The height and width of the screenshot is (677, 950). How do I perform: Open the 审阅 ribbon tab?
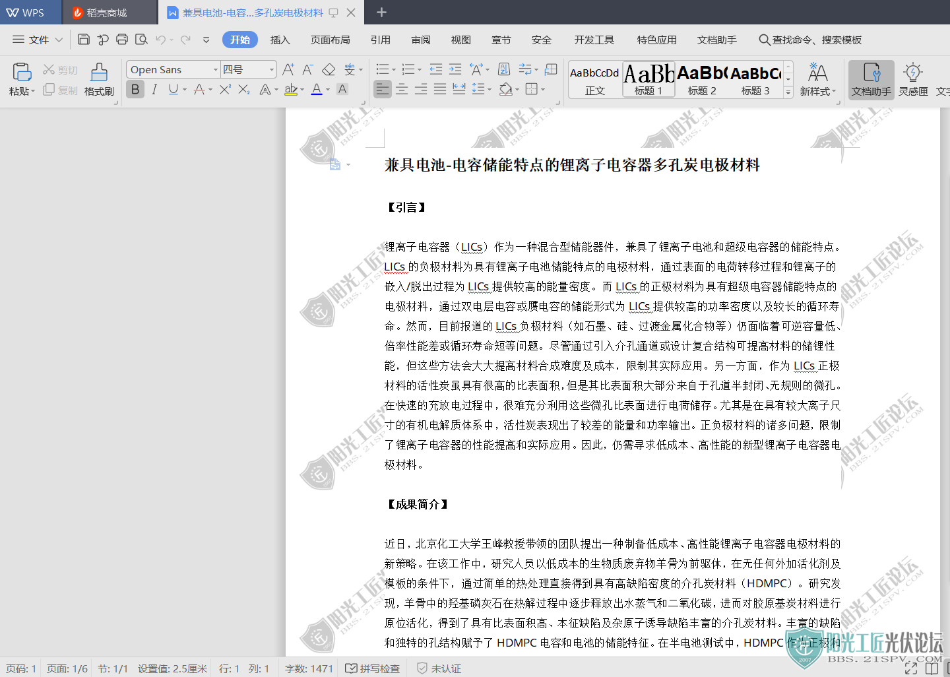coord(420,40)
